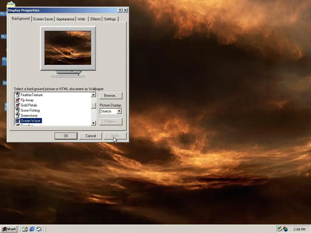Screen dimensions: 311x233
Task: Click the icon beside FeatherTexture
Action: pos(18,95)
